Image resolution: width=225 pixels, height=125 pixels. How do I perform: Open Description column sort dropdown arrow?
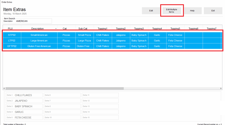56,29
